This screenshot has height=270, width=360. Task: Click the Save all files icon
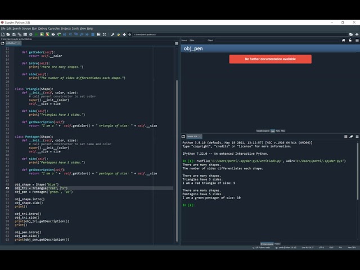coord(20,34)
